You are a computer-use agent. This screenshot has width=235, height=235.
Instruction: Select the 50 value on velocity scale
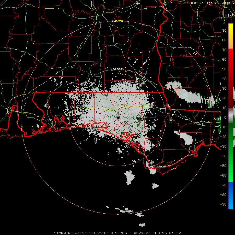224,69
